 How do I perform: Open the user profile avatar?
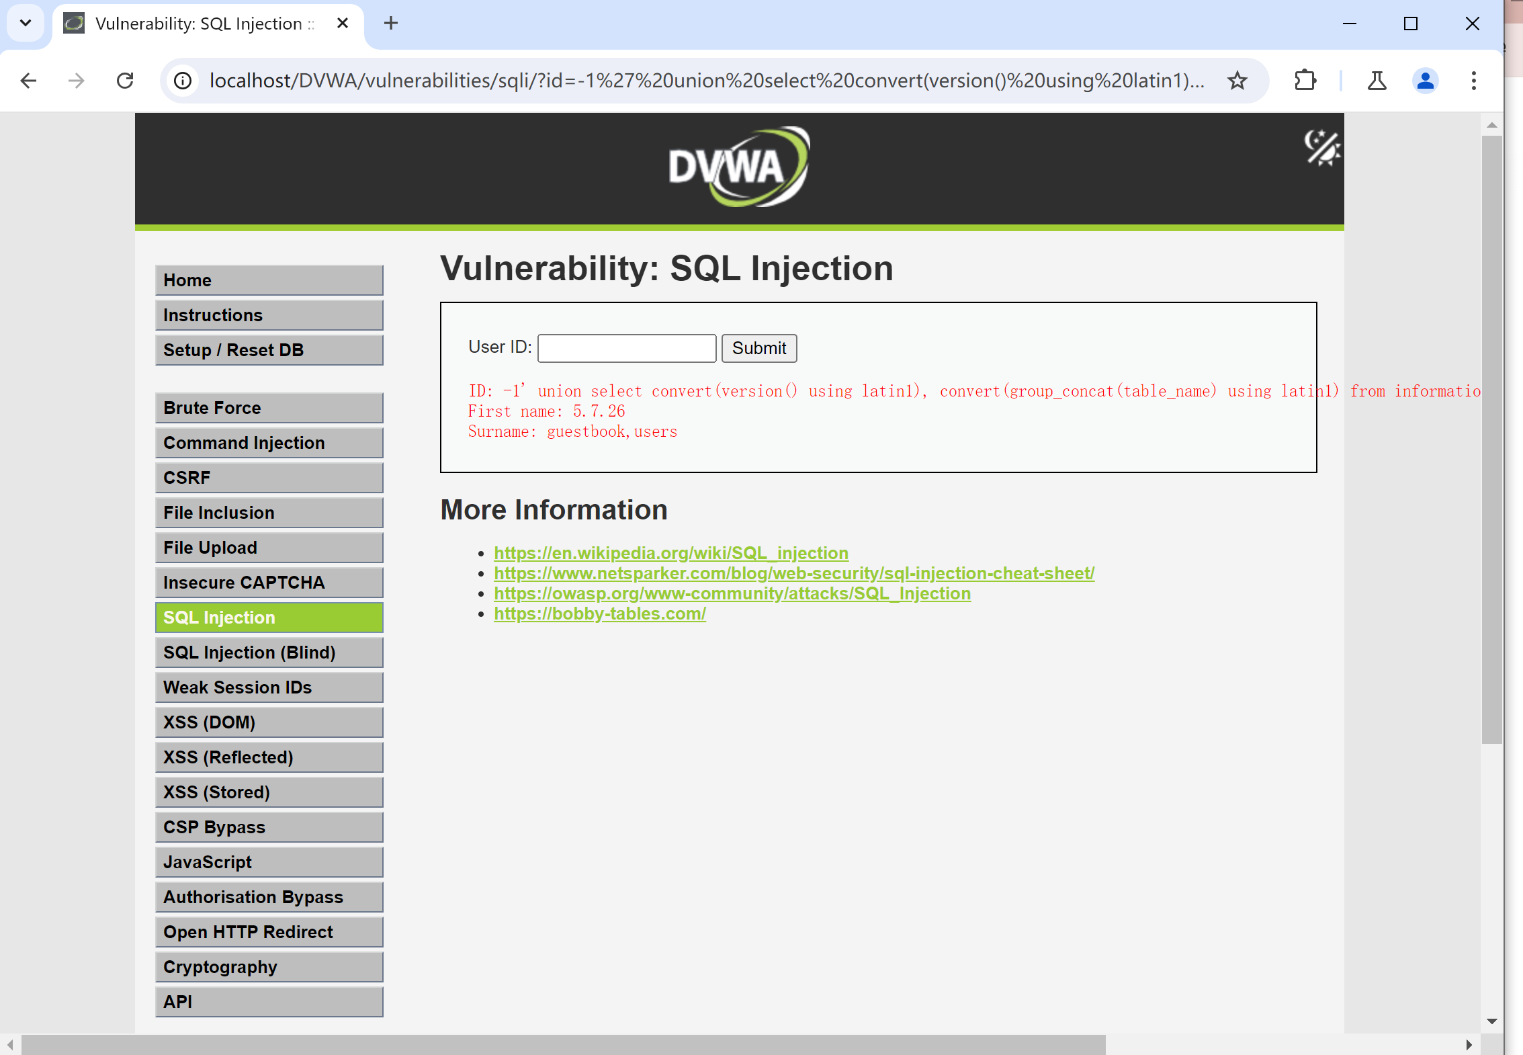[1424, 81]
